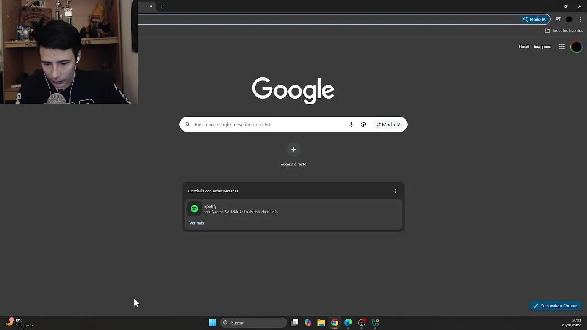Click the Continúa con estas pestañas heading
This screenshot has height=330, width=587.
(213, 191)
